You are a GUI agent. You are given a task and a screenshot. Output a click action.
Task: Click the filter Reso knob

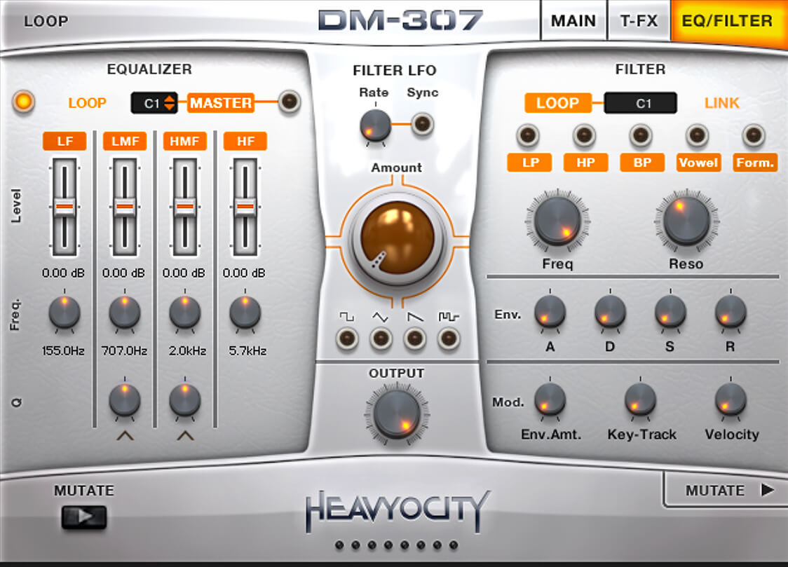click(x=686, y=221)
